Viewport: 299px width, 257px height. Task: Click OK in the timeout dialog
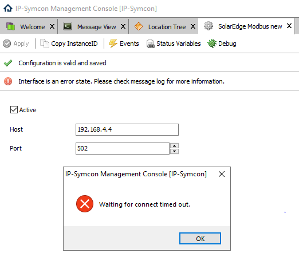pos(200,239)
